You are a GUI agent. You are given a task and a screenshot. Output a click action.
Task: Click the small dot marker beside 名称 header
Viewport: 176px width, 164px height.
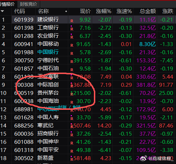[66, 11]
